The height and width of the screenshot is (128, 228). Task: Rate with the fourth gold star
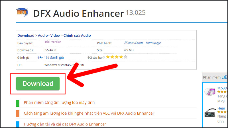121,57
